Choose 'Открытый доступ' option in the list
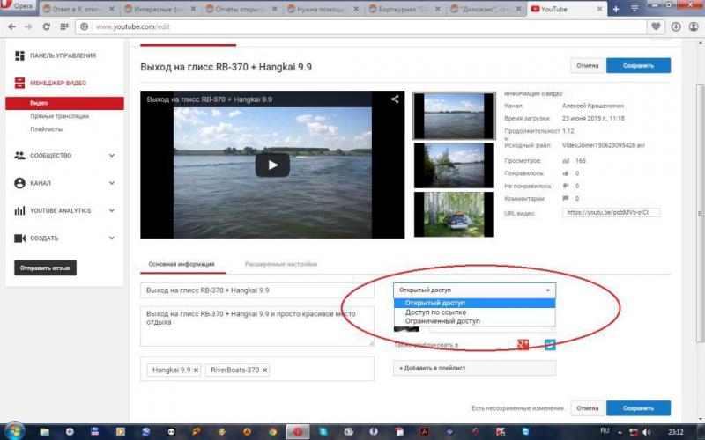This screenshot has height=440, width=705. point(474,303)
